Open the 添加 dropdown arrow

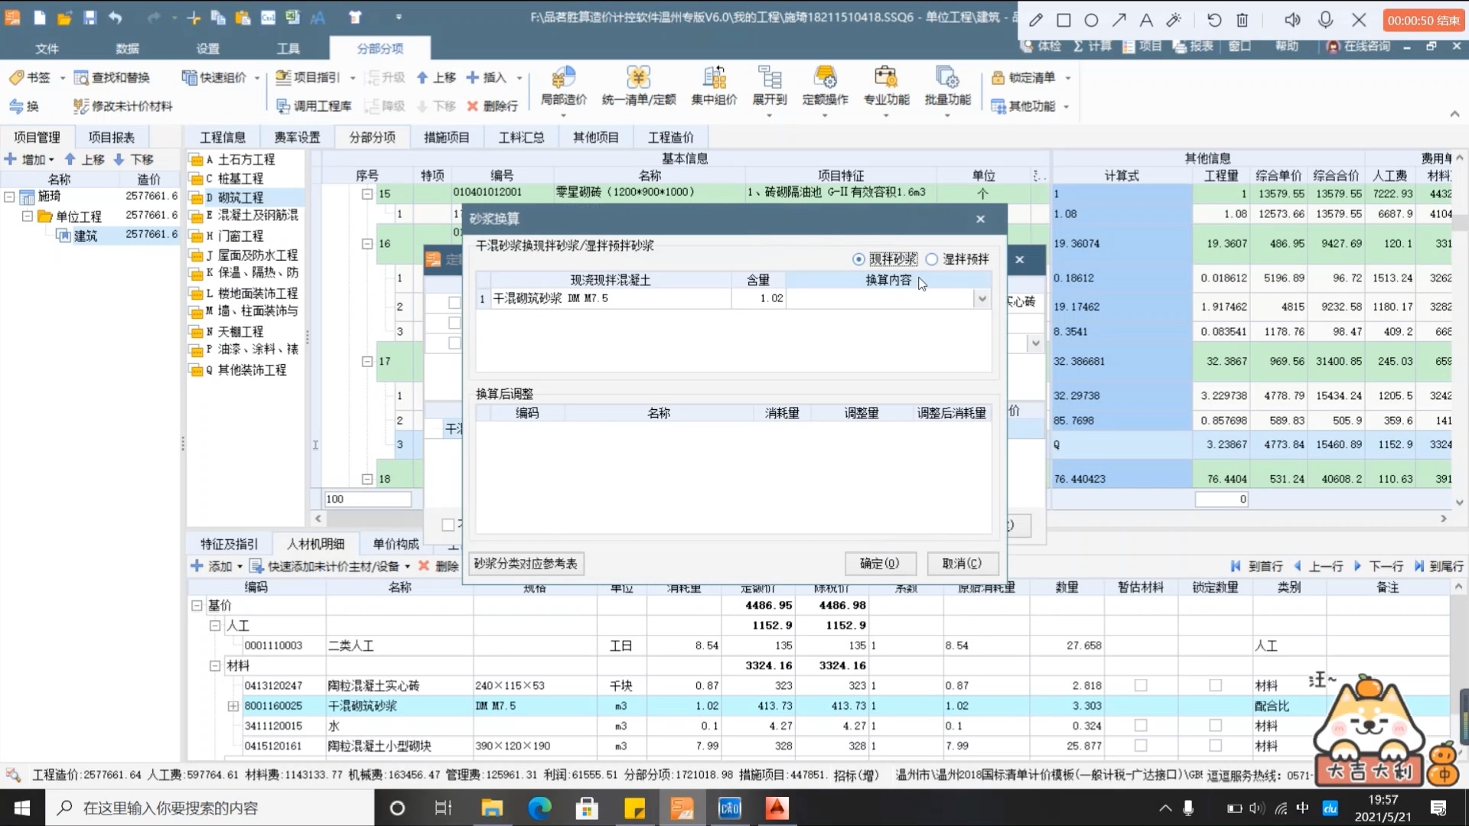(239, 567)
